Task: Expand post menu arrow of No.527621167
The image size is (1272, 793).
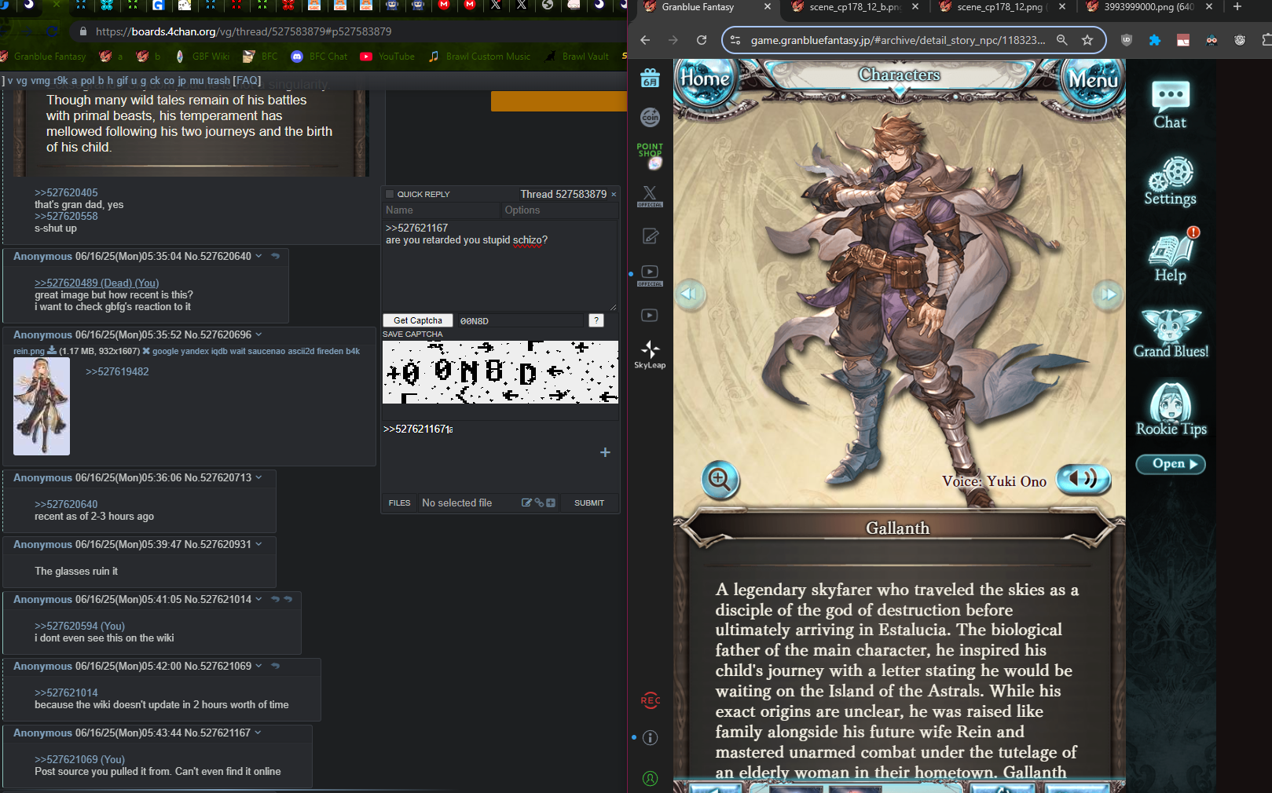Action: pos(258,733)
